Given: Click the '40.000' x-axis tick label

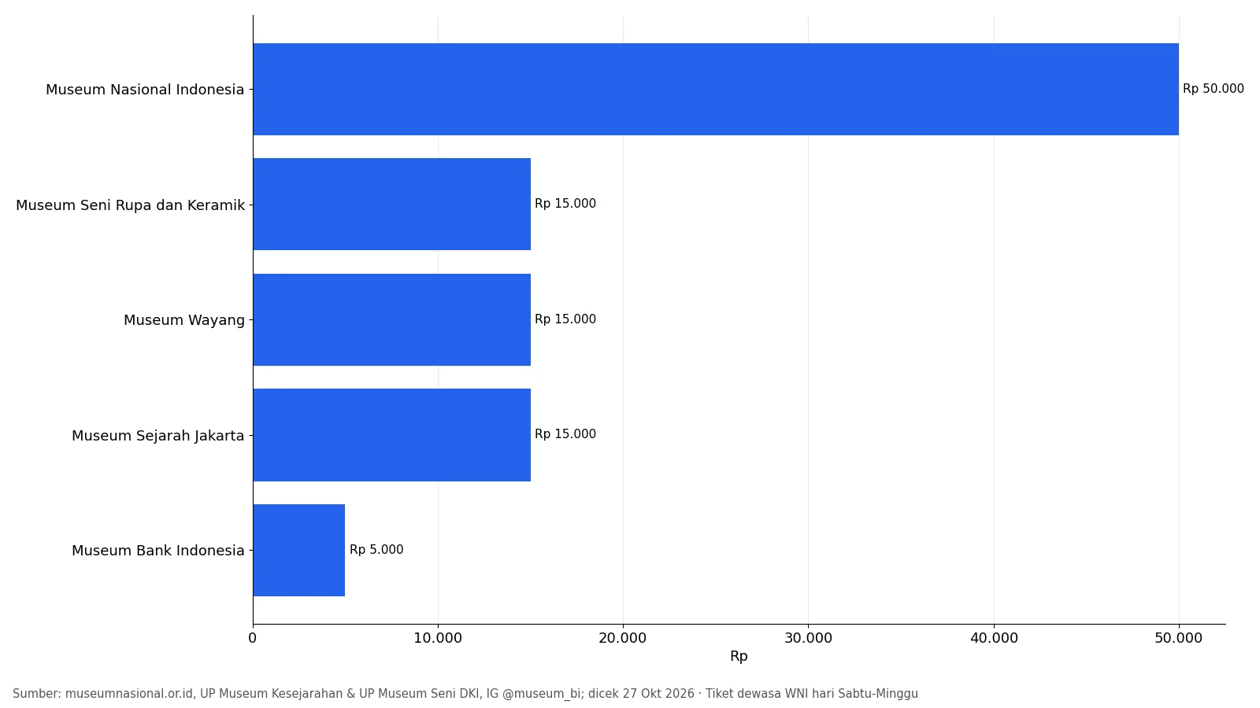Looking at the screenshot, I should [x=994, y=638].
